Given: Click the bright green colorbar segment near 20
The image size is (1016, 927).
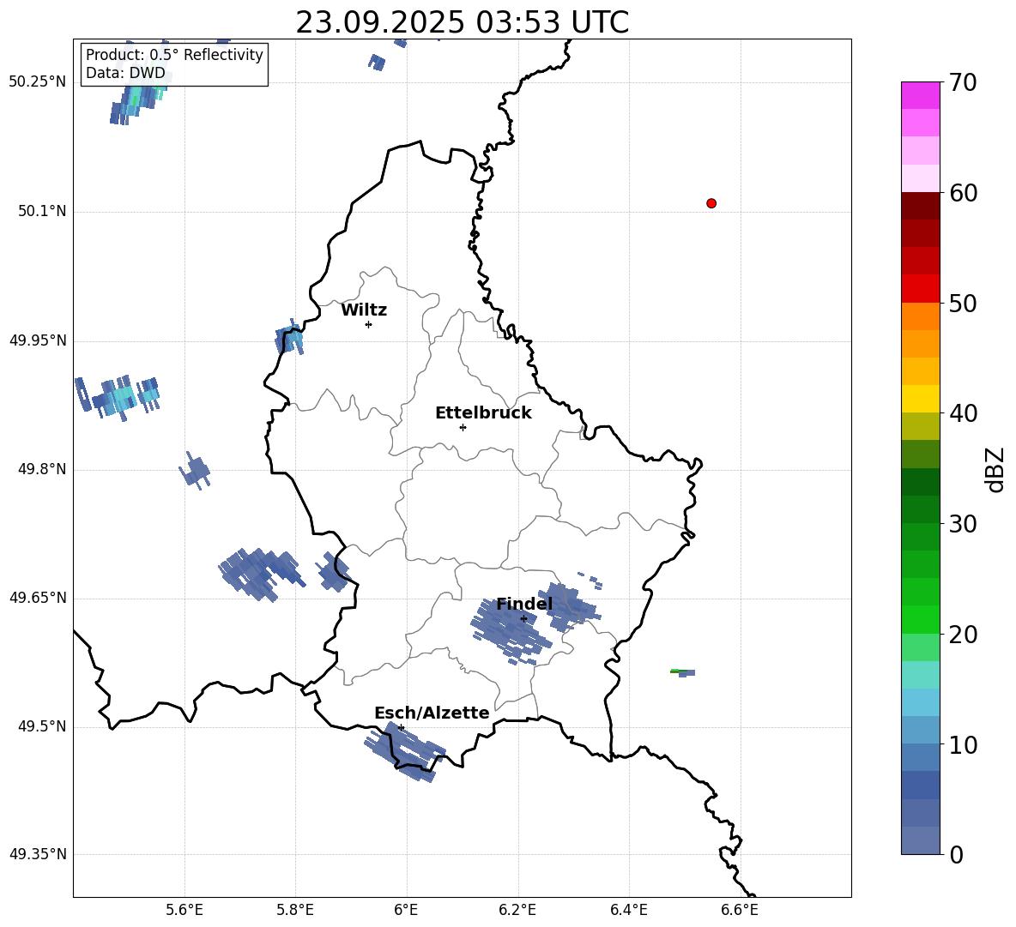Looking at the screenshot, I should 920,619.
